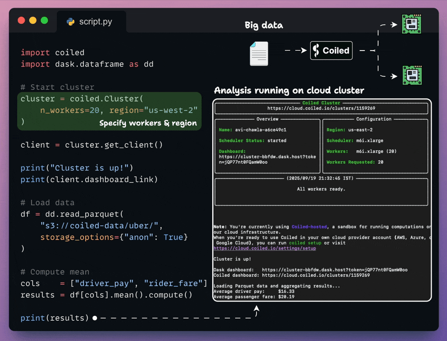Click the '# Start cluster' comment
This screenshot has width=447, height=341.
coord(57,87)
